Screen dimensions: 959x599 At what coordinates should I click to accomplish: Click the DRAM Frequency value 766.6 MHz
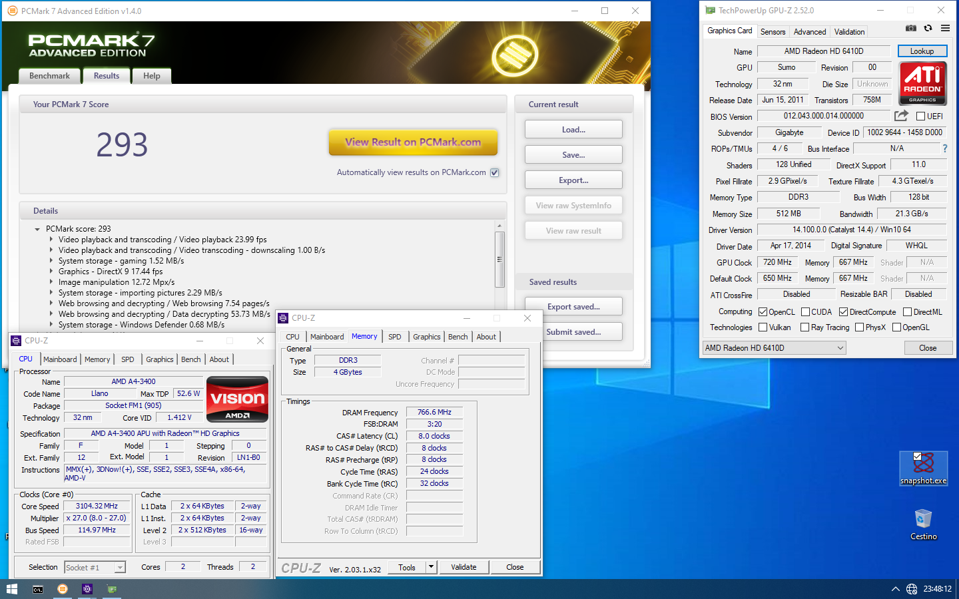(x=434, y=413)
